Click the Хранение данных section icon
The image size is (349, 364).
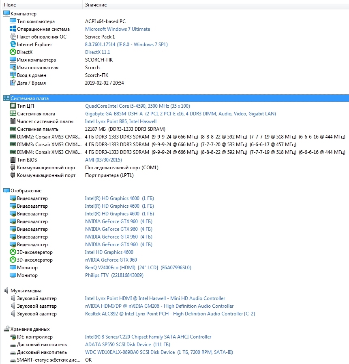pos(6,329)
